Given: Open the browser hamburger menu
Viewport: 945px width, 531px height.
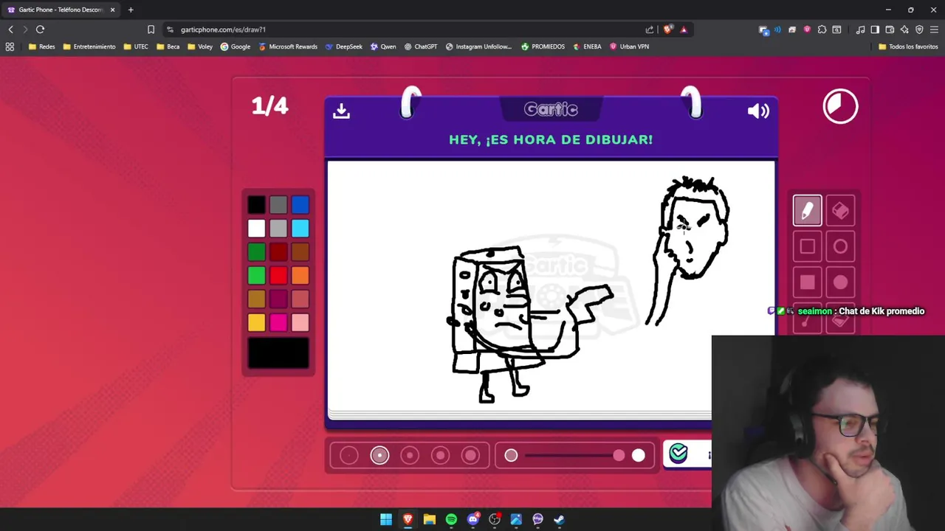Looking at the screenshot, I should tap(935, 29).
